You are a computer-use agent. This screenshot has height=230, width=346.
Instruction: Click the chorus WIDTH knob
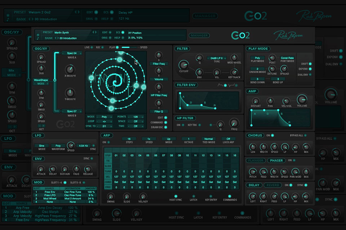click(263, 147)
